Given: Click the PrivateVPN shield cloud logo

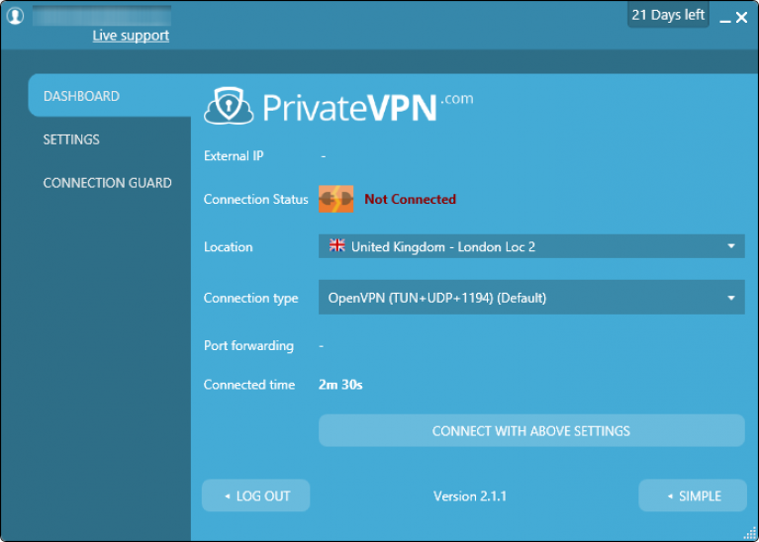Looking at the screenshot, I should pos(229,105).
